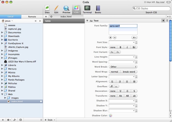The width and height of the screenshot is (172, 122).
Task: Open the Sites view
Action: point(47,9)
